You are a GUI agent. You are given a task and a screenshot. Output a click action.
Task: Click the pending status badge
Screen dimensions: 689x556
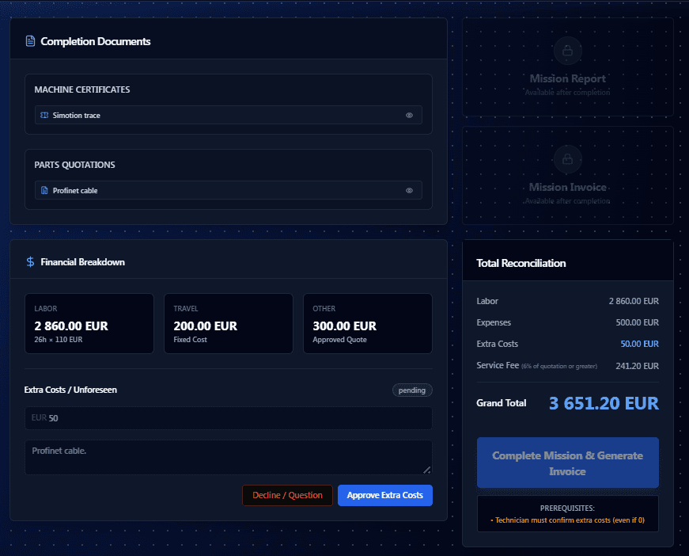click(411, 390)
